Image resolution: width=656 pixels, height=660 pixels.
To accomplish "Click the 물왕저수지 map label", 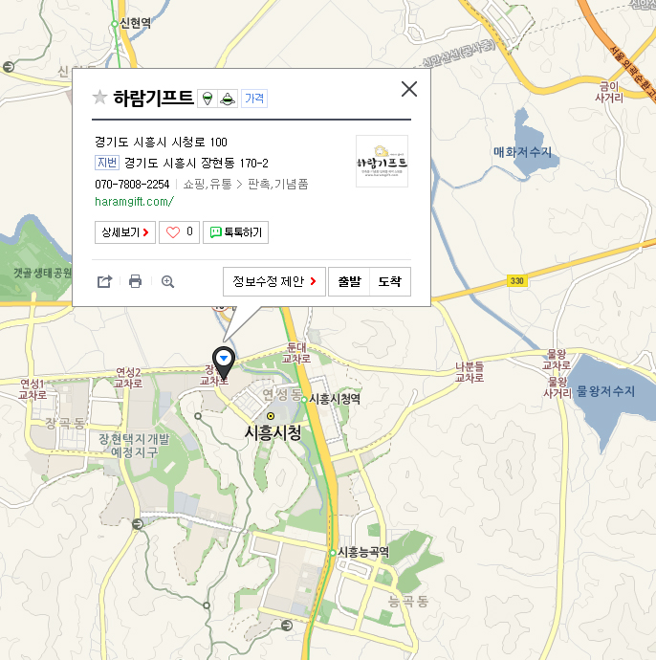I will pos(605,391).
